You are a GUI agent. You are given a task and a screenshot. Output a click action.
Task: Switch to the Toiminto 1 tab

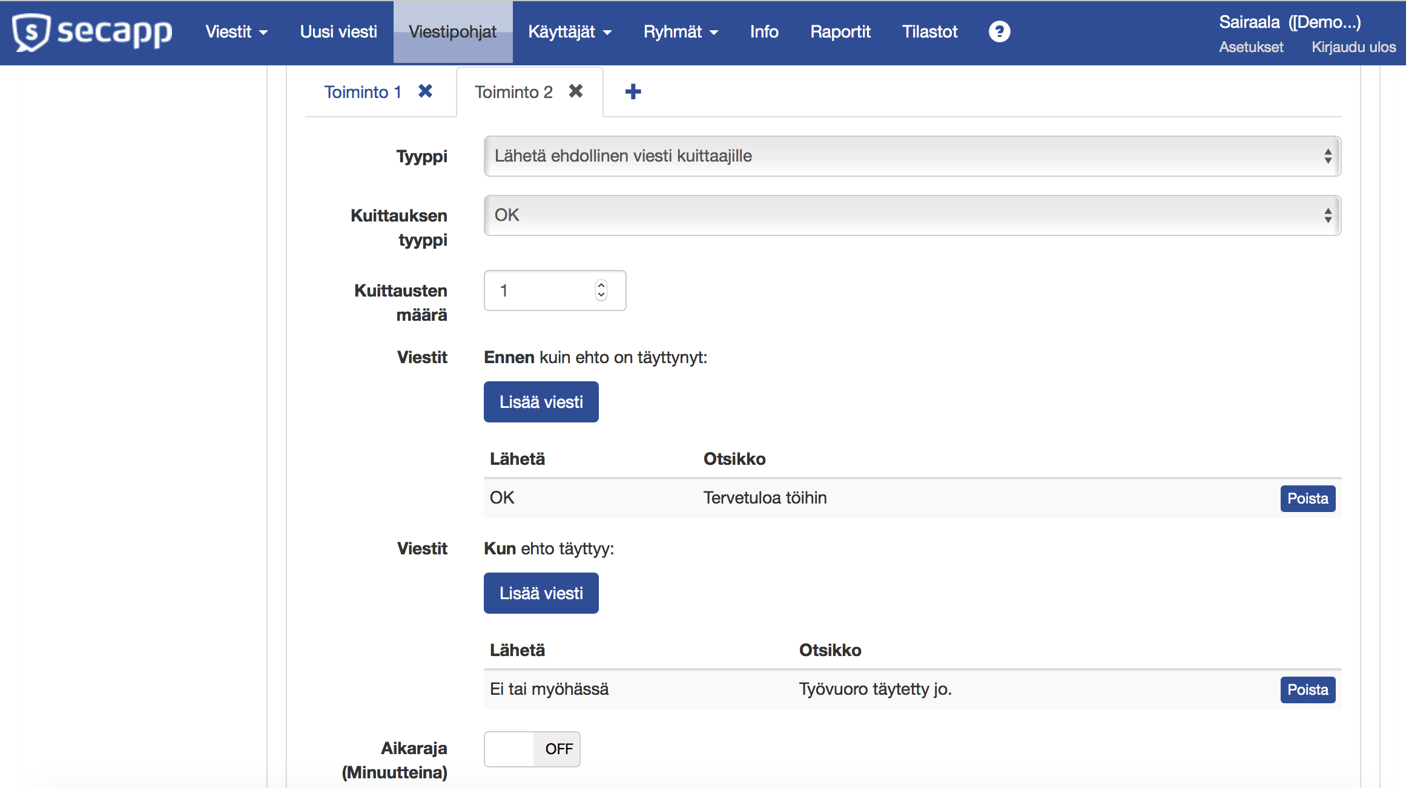point(363,92)
